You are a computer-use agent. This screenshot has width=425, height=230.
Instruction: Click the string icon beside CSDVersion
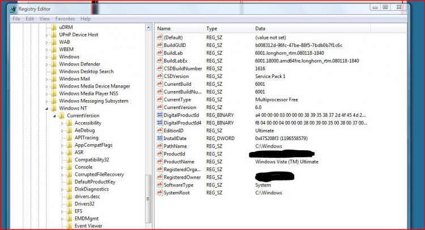pyautogui.click(x=160, y=76)
